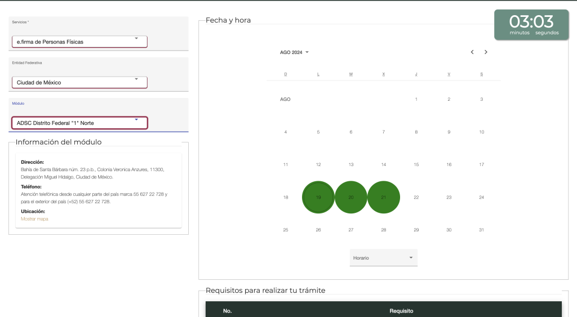The width and height of the screenshot is (577, 317).
Task: Click the Mostrar mapa link
Action: [x=34, y=219]
